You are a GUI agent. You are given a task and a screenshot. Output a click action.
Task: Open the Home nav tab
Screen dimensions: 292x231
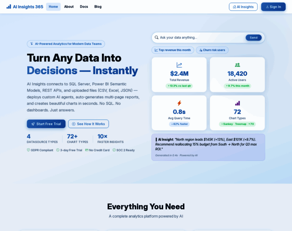[53, 7]
